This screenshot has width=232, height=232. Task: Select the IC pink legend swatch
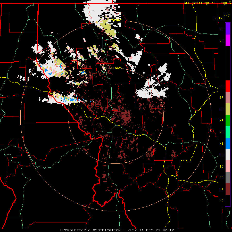pyautogui.click(x=228, y=166)
